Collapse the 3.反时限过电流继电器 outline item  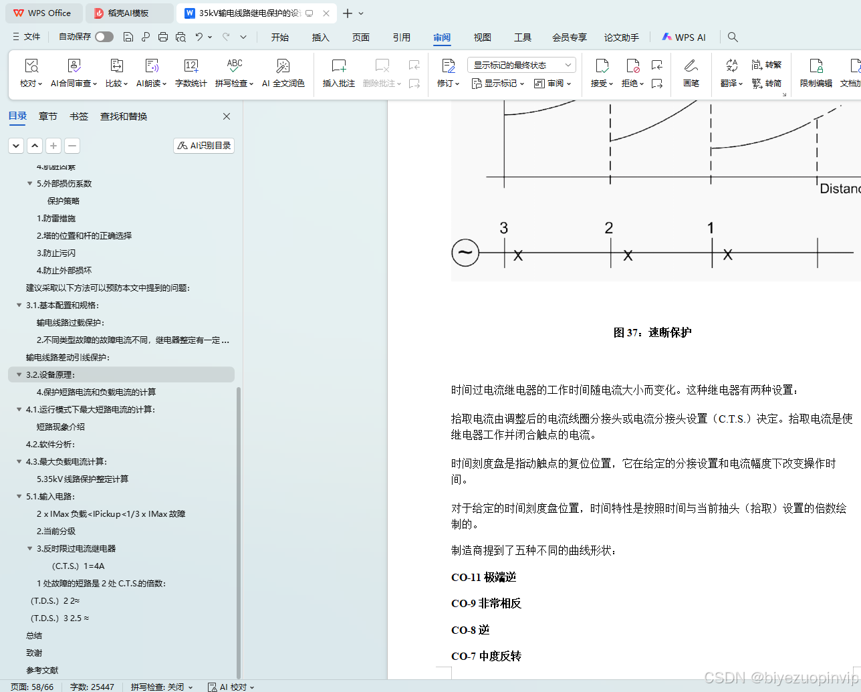29,548
